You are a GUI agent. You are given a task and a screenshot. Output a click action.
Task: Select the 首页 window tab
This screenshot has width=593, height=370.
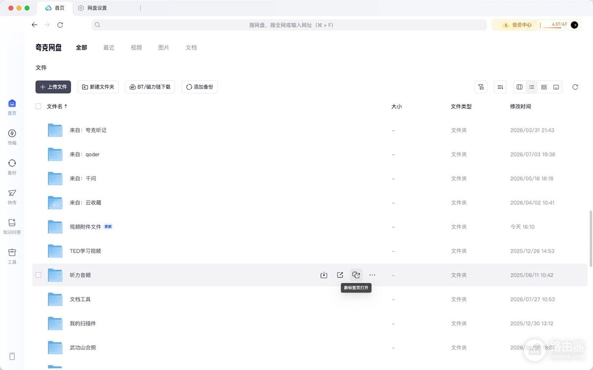pos(54,8)
